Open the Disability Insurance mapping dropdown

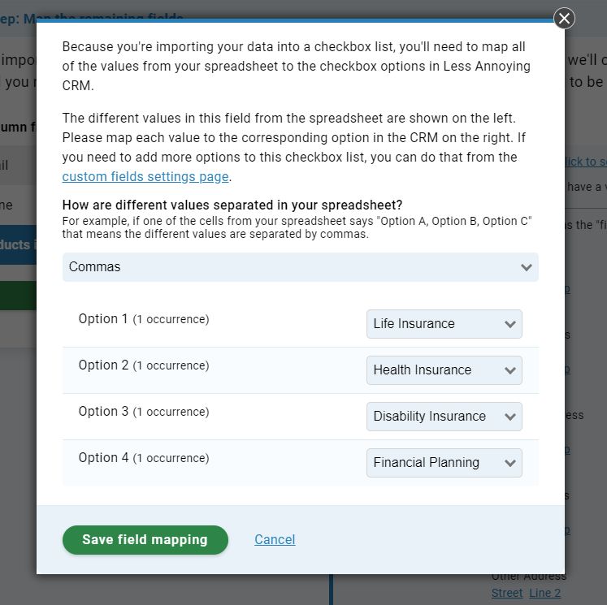(444, 417)
